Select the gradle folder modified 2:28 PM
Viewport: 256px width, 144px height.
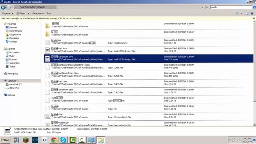point(148,26)
